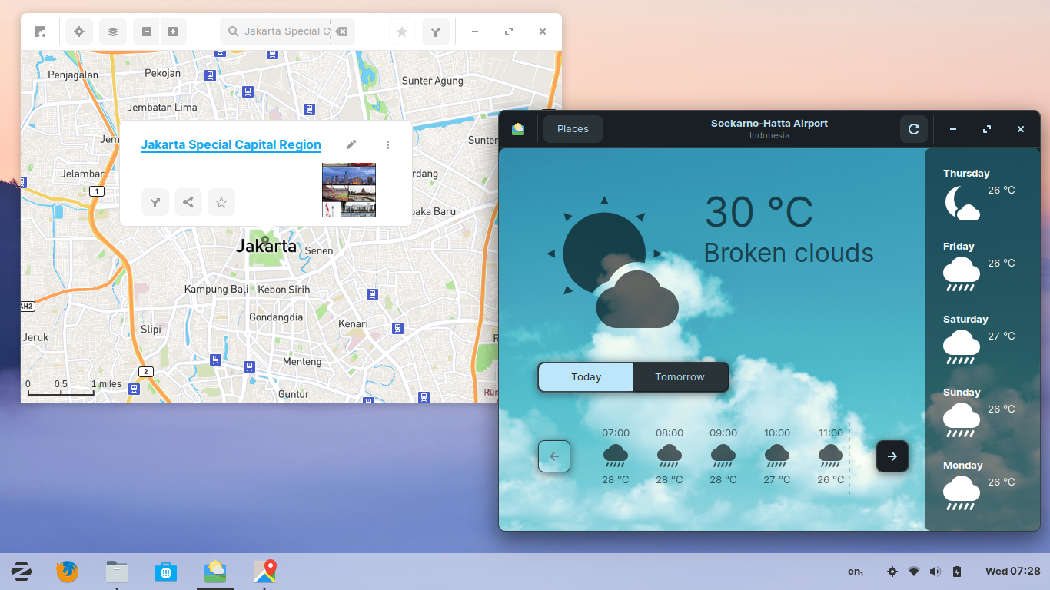Click Sunter Agung label on map
The height and width of the screenshot is (590, 1050).
coord(433,81)
